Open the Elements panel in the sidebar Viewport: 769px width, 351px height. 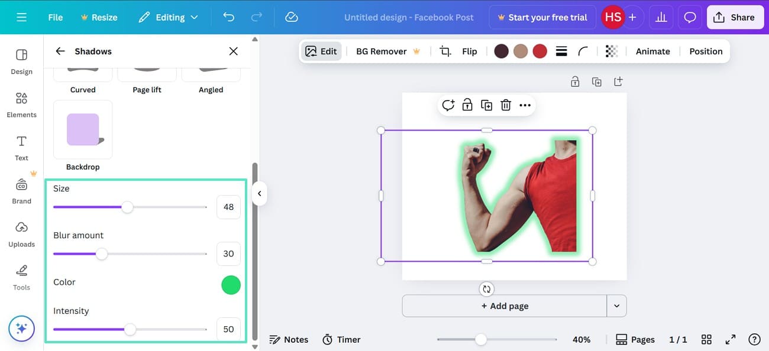click(x=21, y=103)
